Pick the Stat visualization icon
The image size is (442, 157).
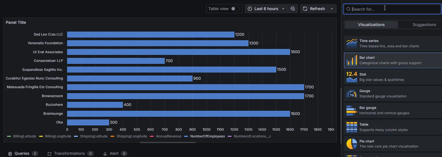352,77
